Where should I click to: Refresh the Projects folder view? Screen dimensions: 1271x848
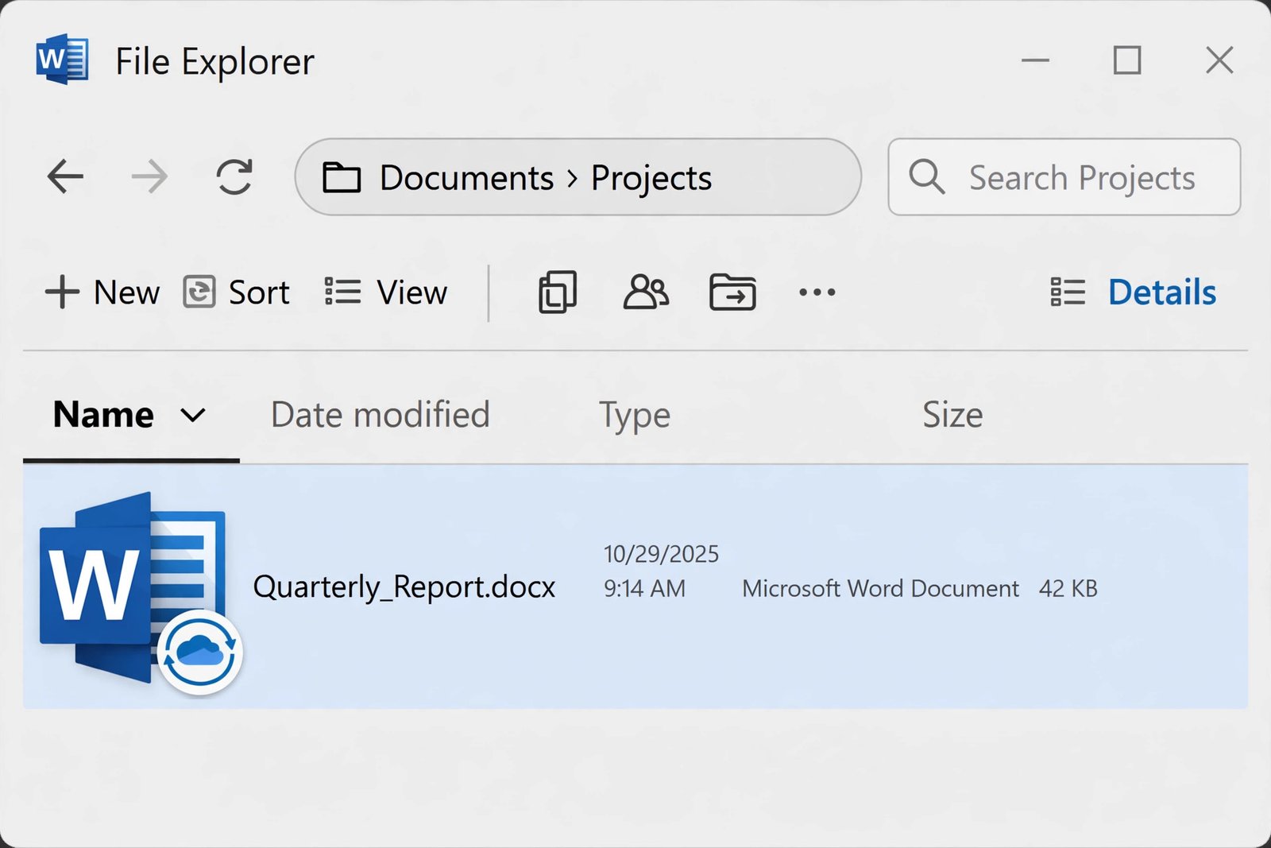(234, 176)
